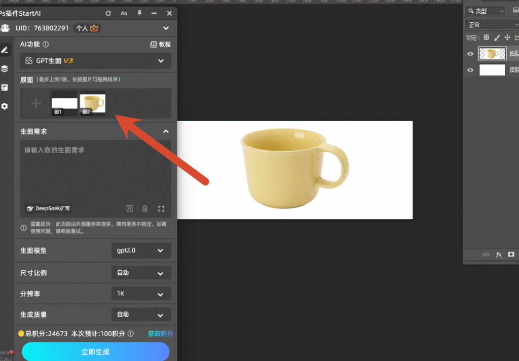Open the 正常 blend mode dropdown

[492, 25]
